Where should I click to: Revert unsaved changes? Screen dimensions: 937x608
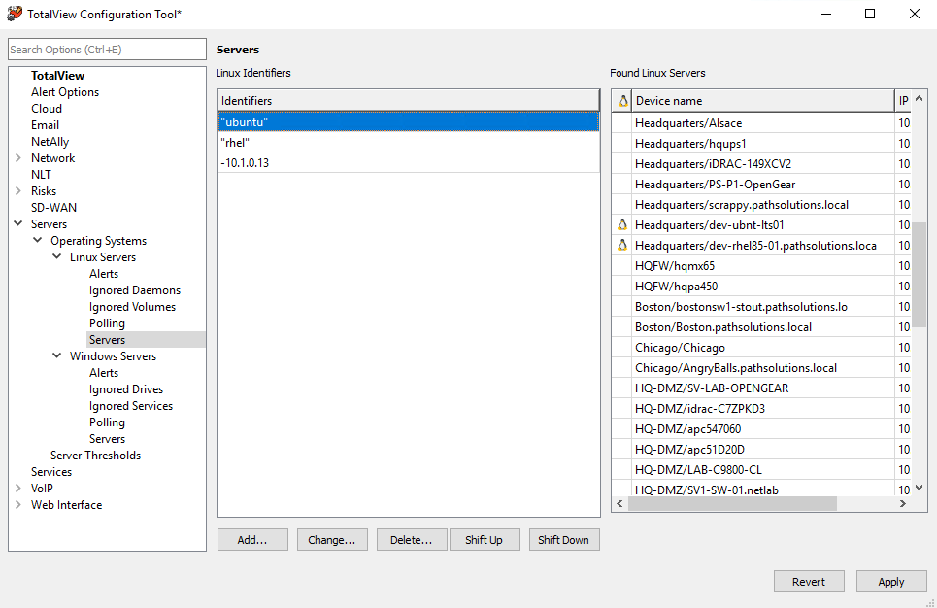pyautogui.click(x=809, y=581)
